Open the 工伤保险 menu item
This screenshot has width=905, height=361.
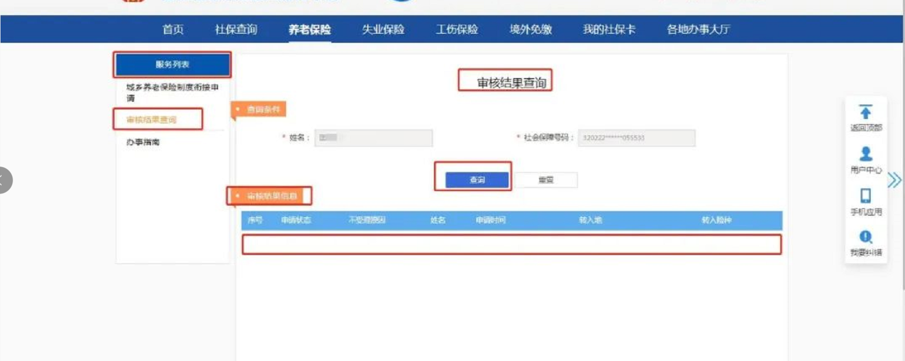click(x=457, y=29)
